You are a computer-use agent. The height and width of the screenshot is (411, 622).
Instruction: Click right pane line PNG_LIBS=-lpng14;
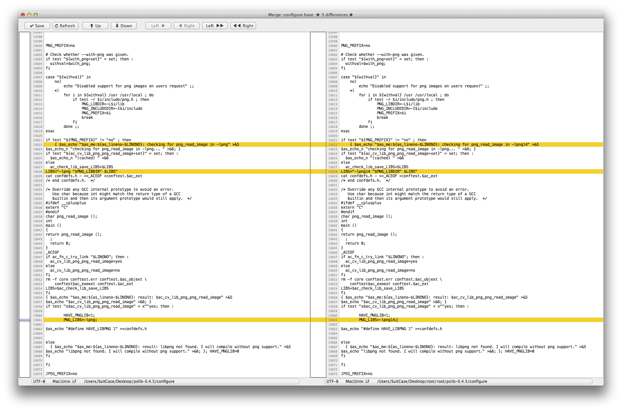pos(378,320)
